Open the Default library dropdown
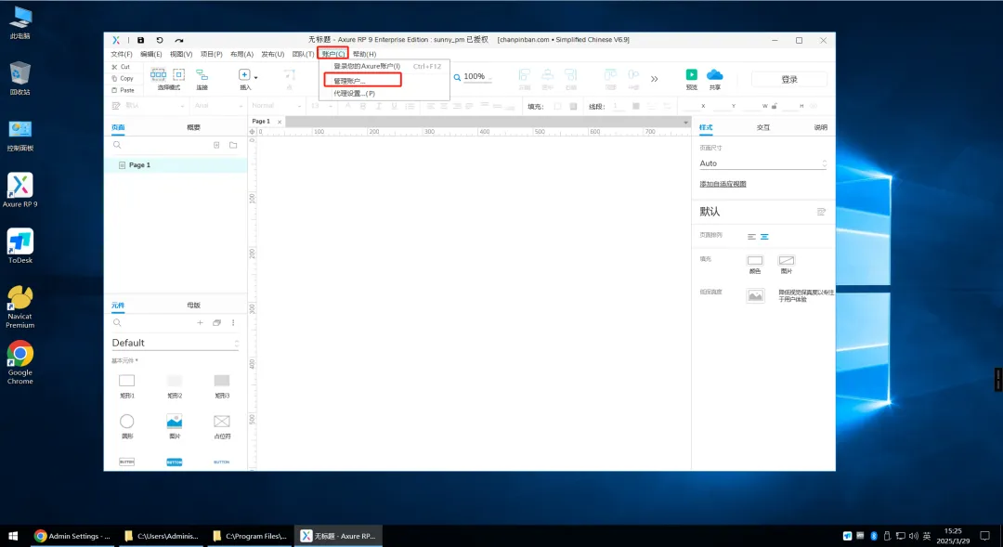Screen dimensions: 1003x547 tap(176, 343)
